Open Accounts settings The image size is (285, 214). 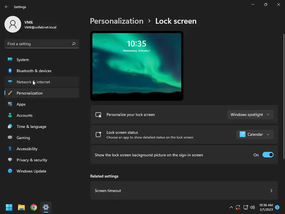[42, 115]
